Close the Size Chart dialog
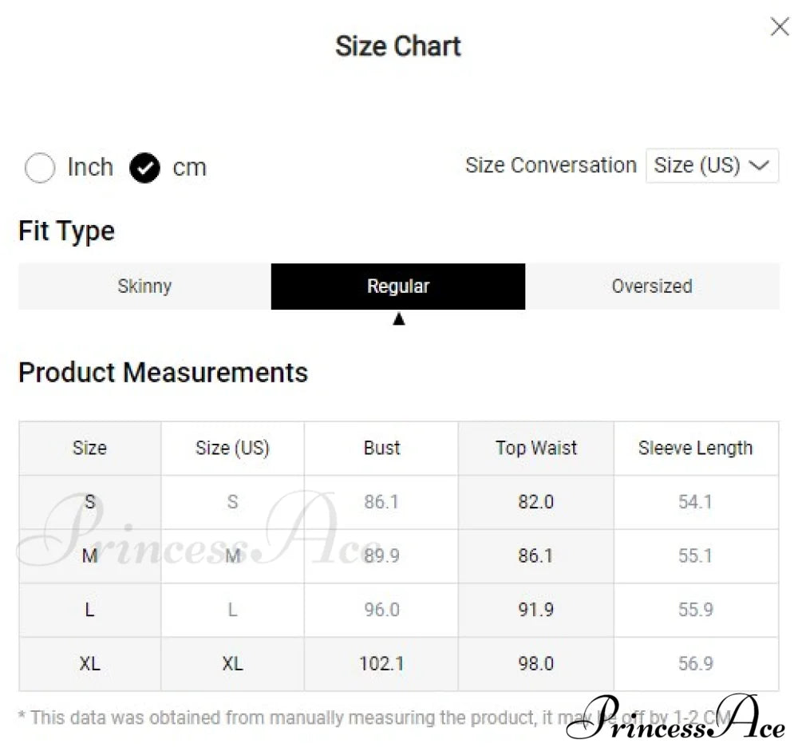 [x=780, y=27]
